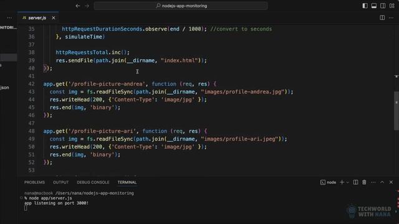The width and height of the screenshot is (399, 224).
Task: Toggle the secondary side bar layout icon
Action: 383,6
